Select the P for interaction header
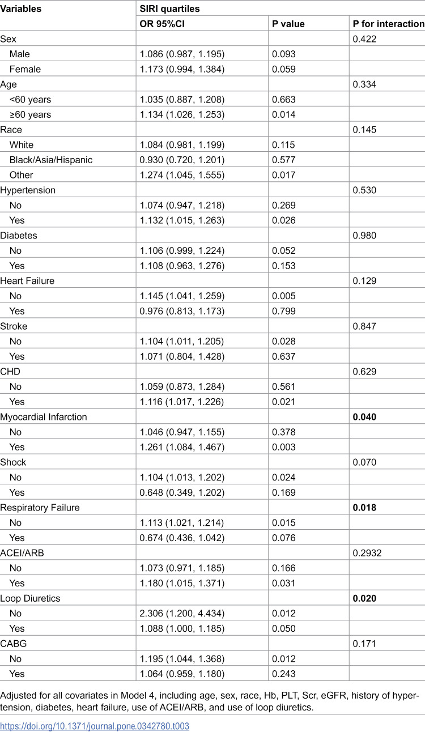 388,24
